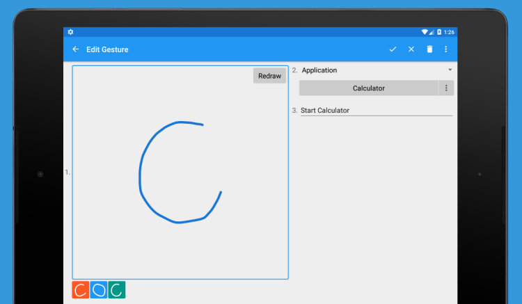Screen dimensions: 522x304
Task: Tap the gesture drawing canvas
Action: (180, 173)
